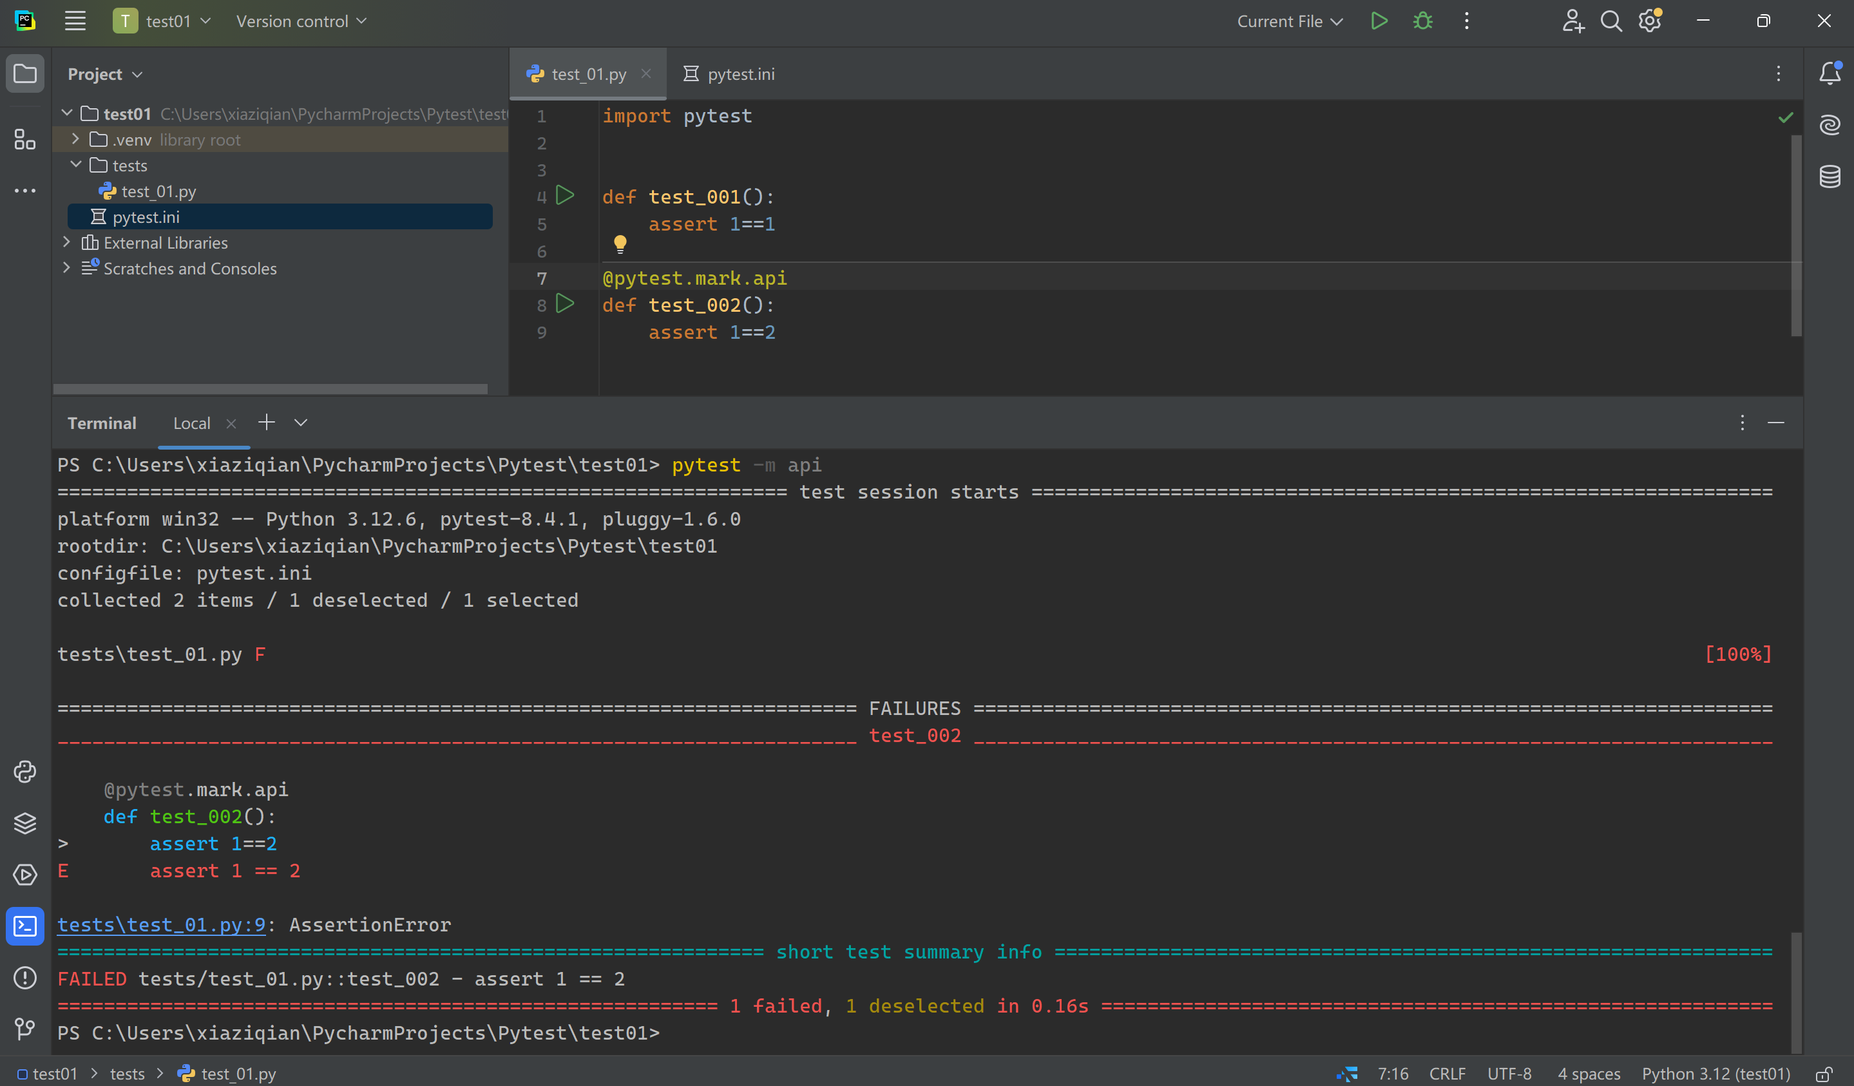Follow the tests\test_01.py:9 error link
The height and width of the screenshot is (1086, 1854).
(x=161, y=925)
